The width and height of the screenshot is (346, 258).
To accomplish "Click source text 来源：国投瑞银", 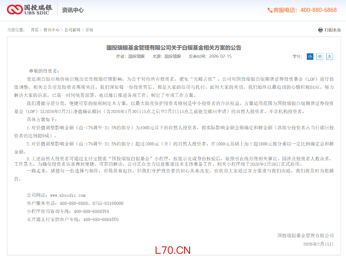I will pos(166,57).
